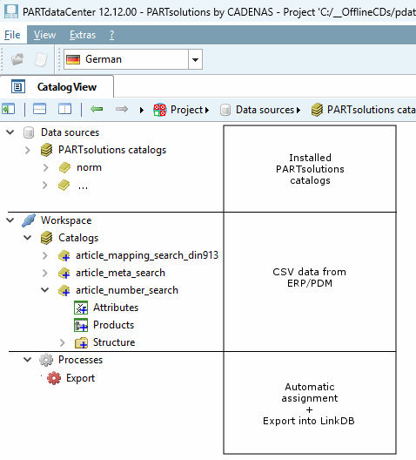Click the Attributes table icon
Screen dimensions: 416x460
tap(81, 308)
